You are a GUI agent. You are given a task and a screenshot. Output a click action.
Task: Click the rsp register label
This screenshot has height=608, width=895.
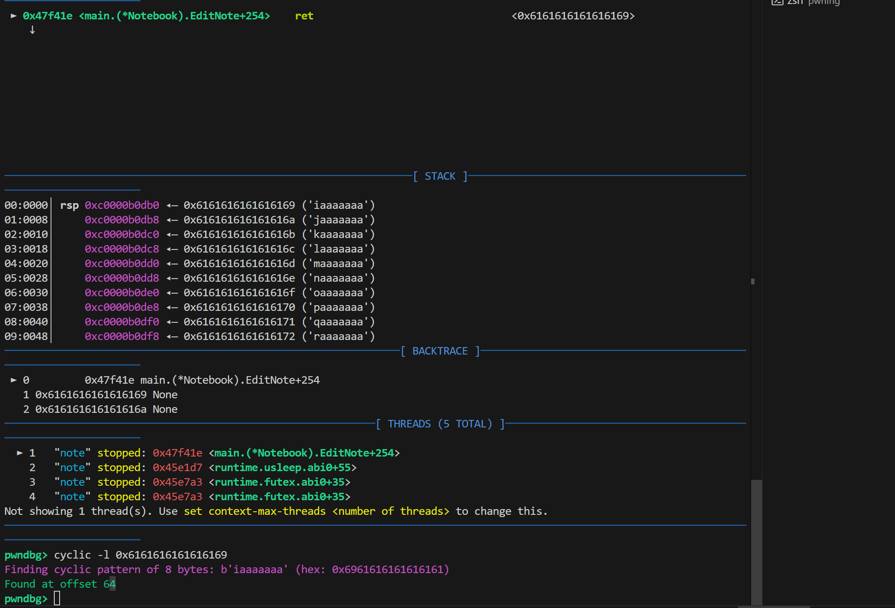69,205
